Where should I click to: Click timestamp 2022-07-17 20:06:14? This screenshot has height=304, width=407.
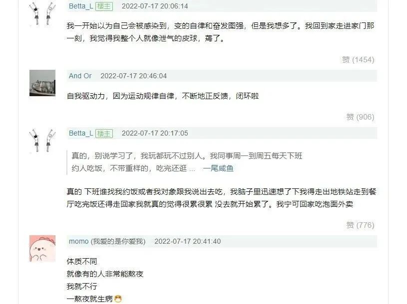click(155, 6)
